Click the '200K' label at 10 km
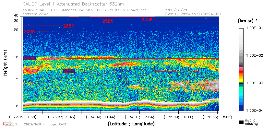 [30, 58]
